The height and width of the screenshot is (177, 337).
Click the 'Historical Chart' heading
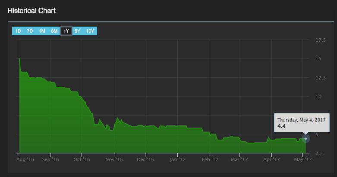click(x=31, y=11)
